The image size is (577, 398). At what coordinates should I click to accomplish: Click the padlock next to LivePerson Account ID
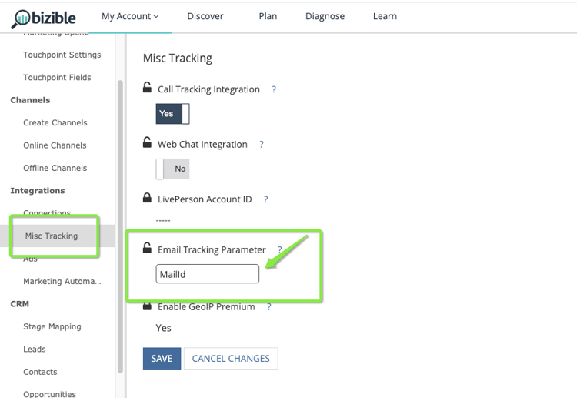tap(148, 198)
